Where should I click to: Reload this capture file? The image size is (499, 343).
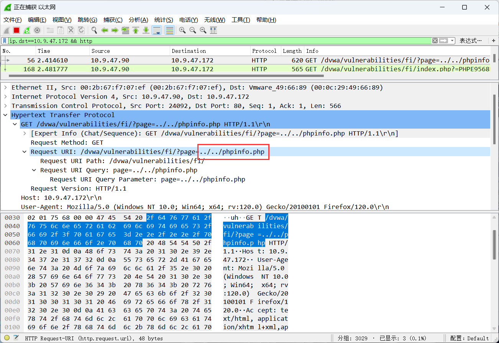(81, 30)
